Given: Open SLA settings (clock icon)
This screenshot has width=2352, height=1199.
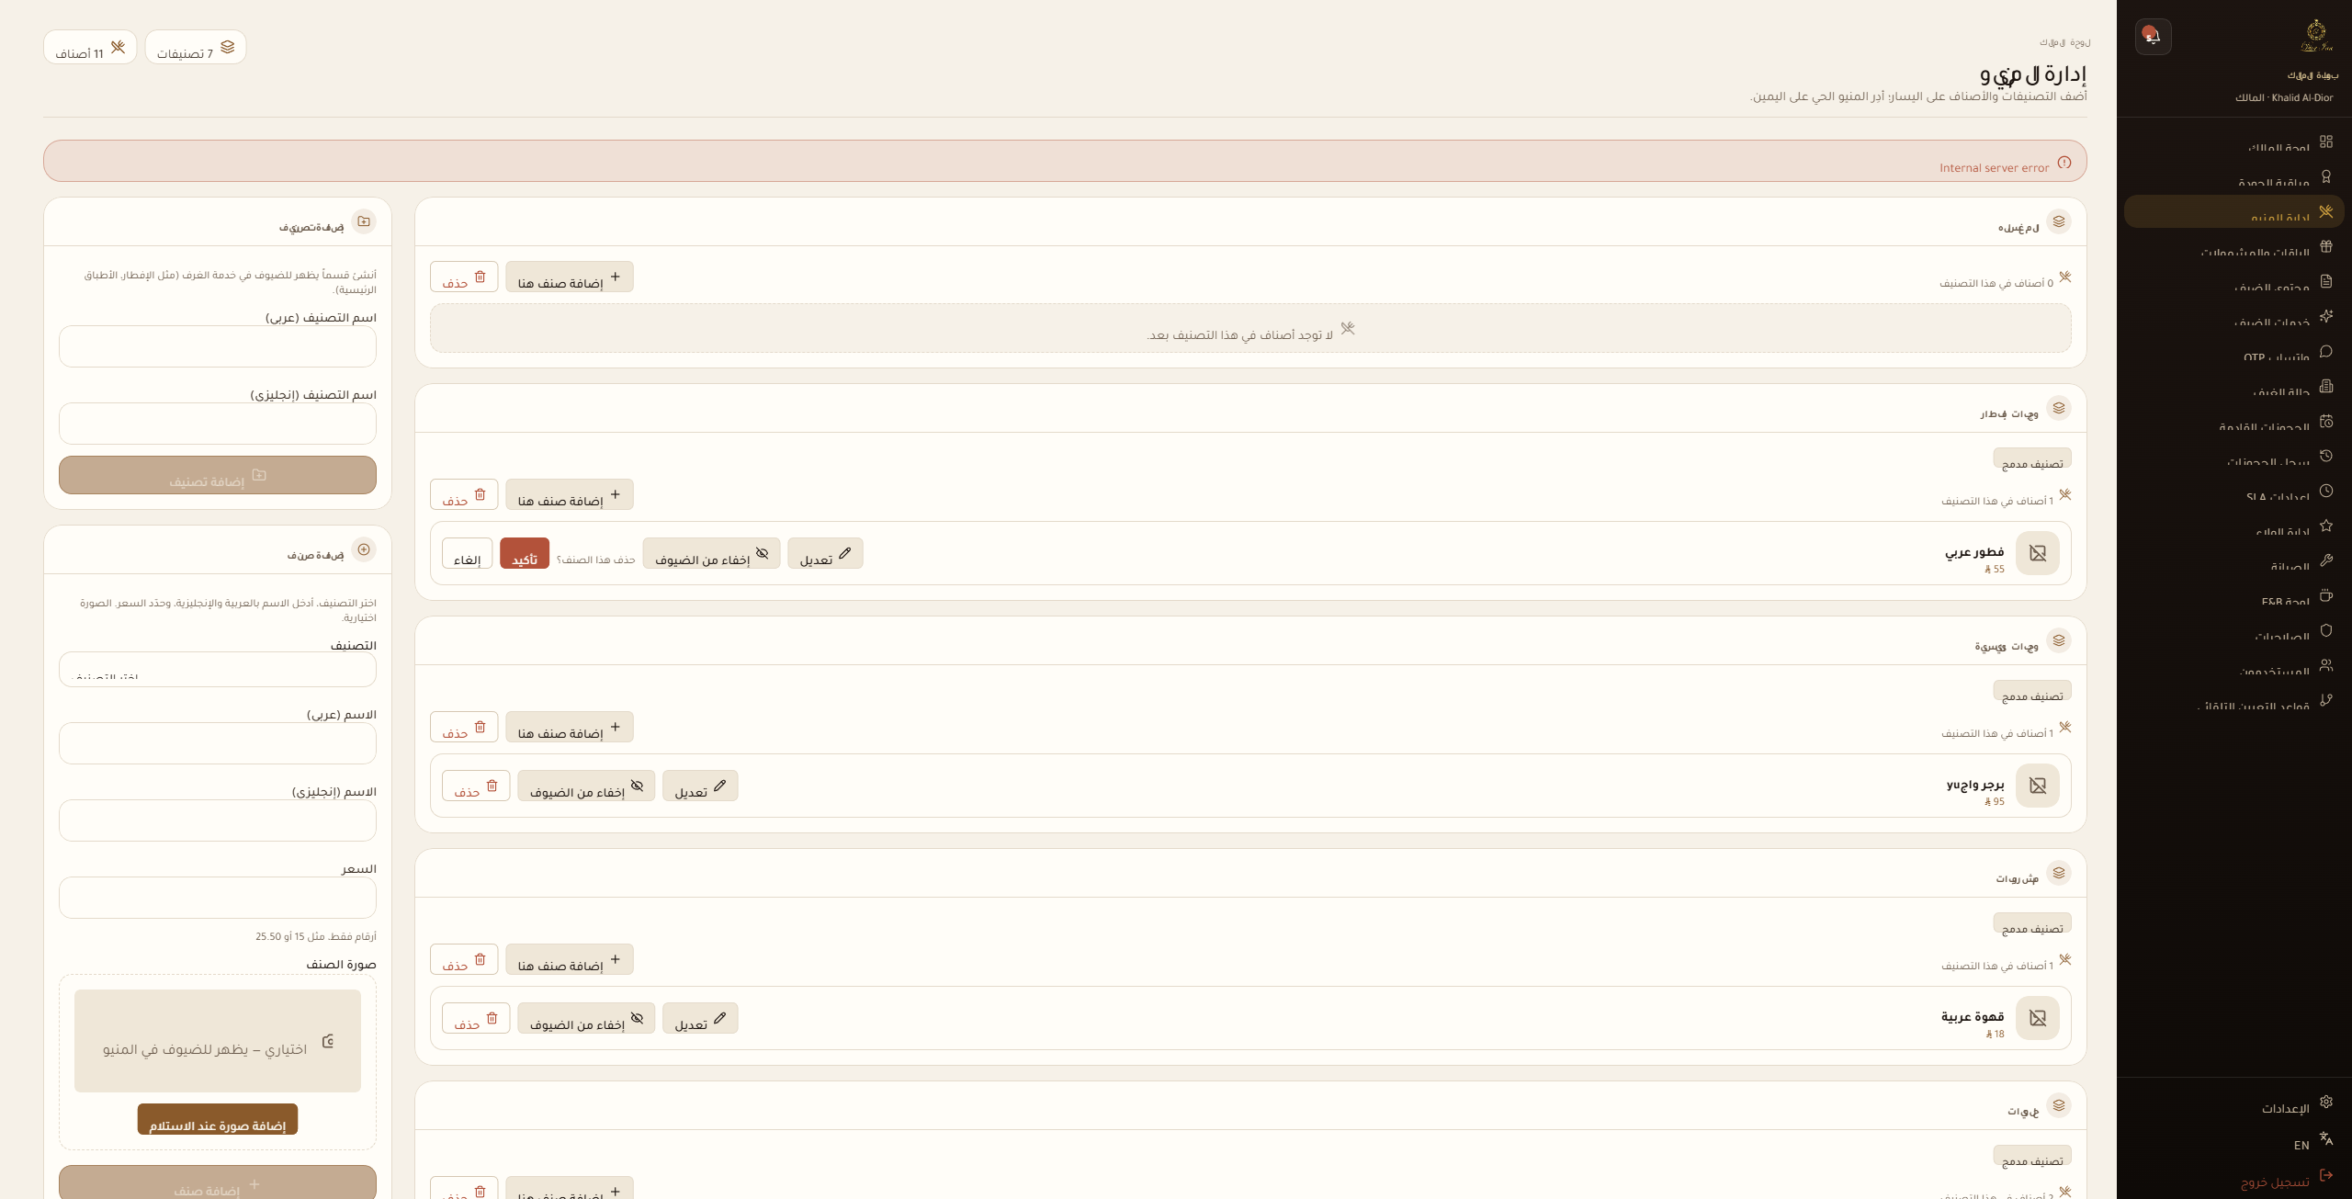Looking at the screenshot, I should pos(2234,491).
